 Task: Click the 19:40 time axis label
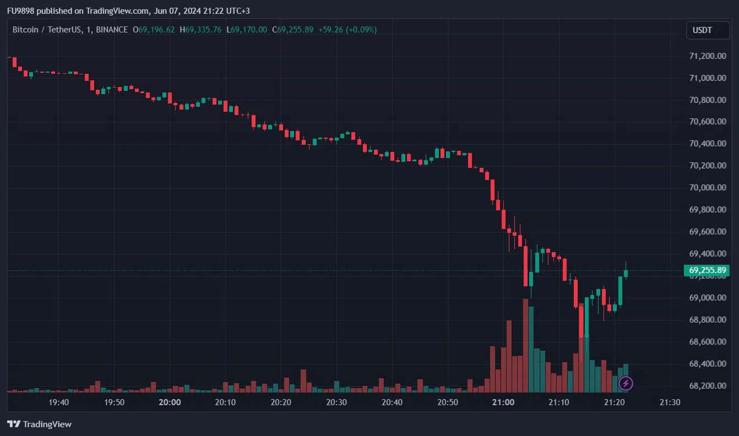(58, 402)
